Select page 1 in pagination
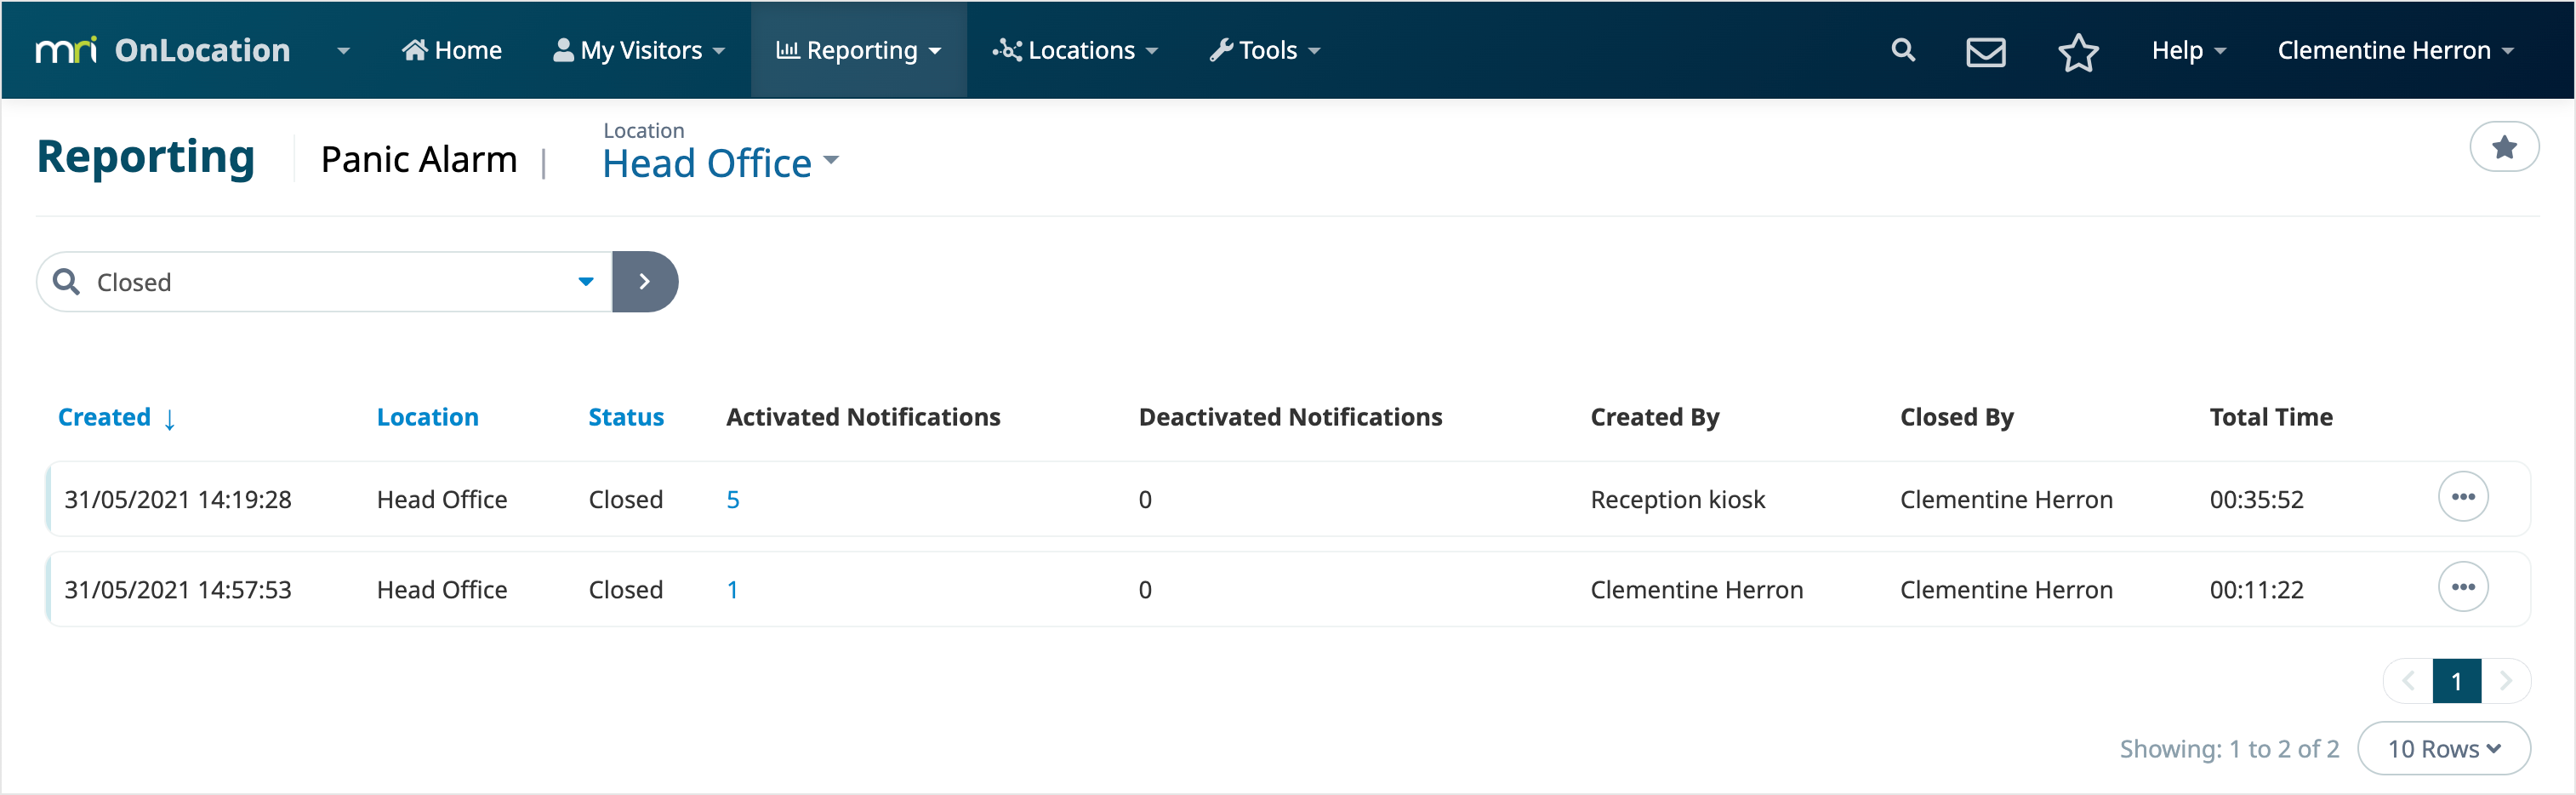 pyautogui.click(x=2456, y=681)
